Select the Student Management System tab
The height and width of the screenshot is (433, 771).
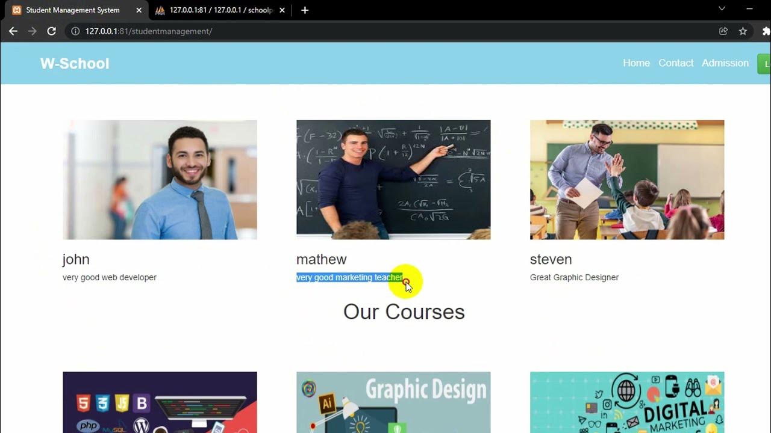coord(72,10)
